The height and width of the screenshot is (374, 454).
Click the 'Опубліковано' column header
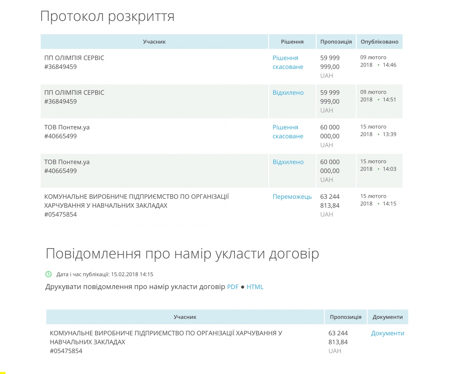point(379,42)
